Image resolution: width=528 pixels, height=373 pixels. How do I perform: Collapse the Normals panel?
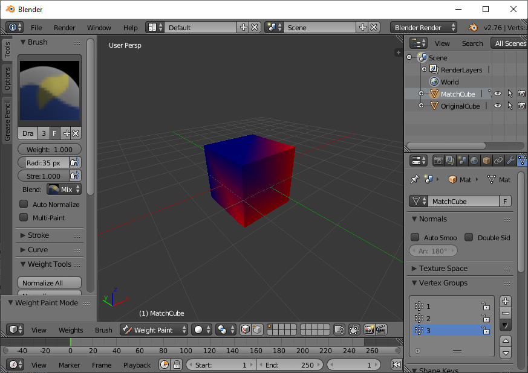[414, 218]
